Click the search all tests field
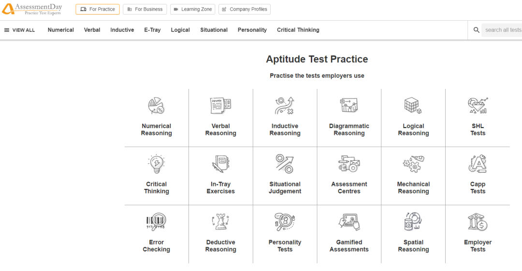Viewport: 522px width, 271px height. click(x=502, y=30)
